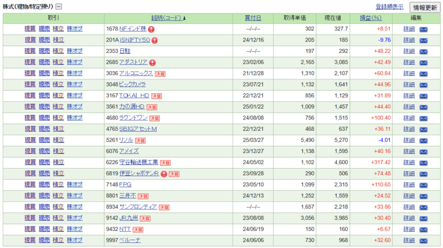Open 詳細 for 力の源HD row
Image resolution: width=443 pixels, height=248 pixels.
tap(409, 107)
